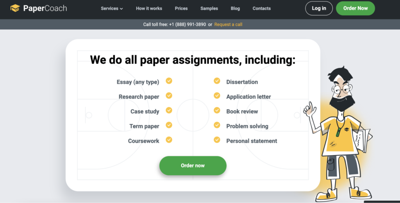This screenshot has width=400, height=203.
Task: Click the checkmark icon beside Dissertation
Action: [217, 81]
